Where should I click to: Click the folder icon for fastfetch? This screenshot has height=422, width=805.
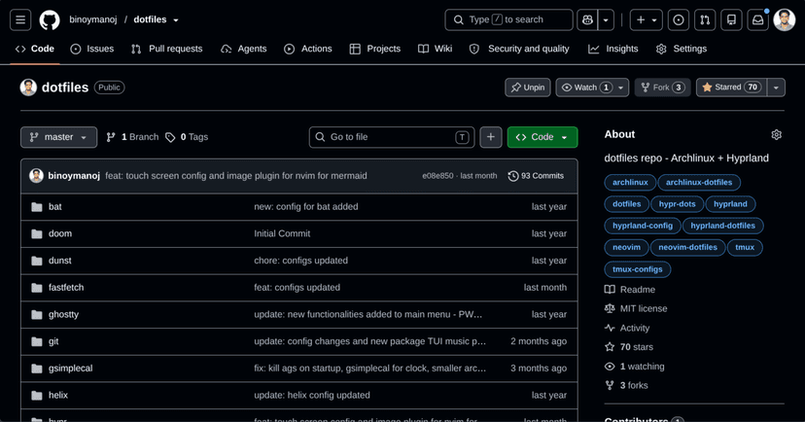pos(36,288)
